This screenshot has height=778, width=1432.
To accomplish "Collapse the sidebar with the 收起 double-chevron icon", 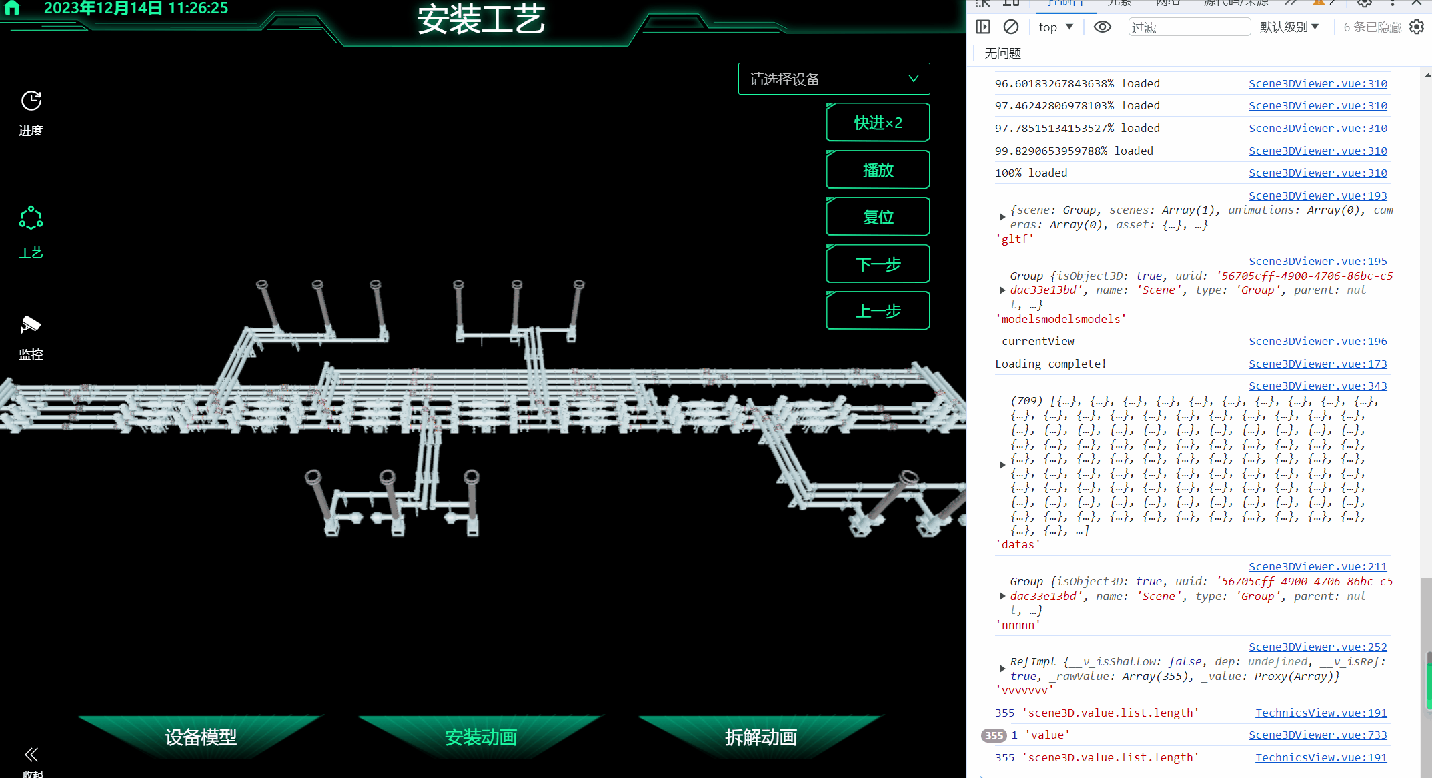I will pos(31,755).
